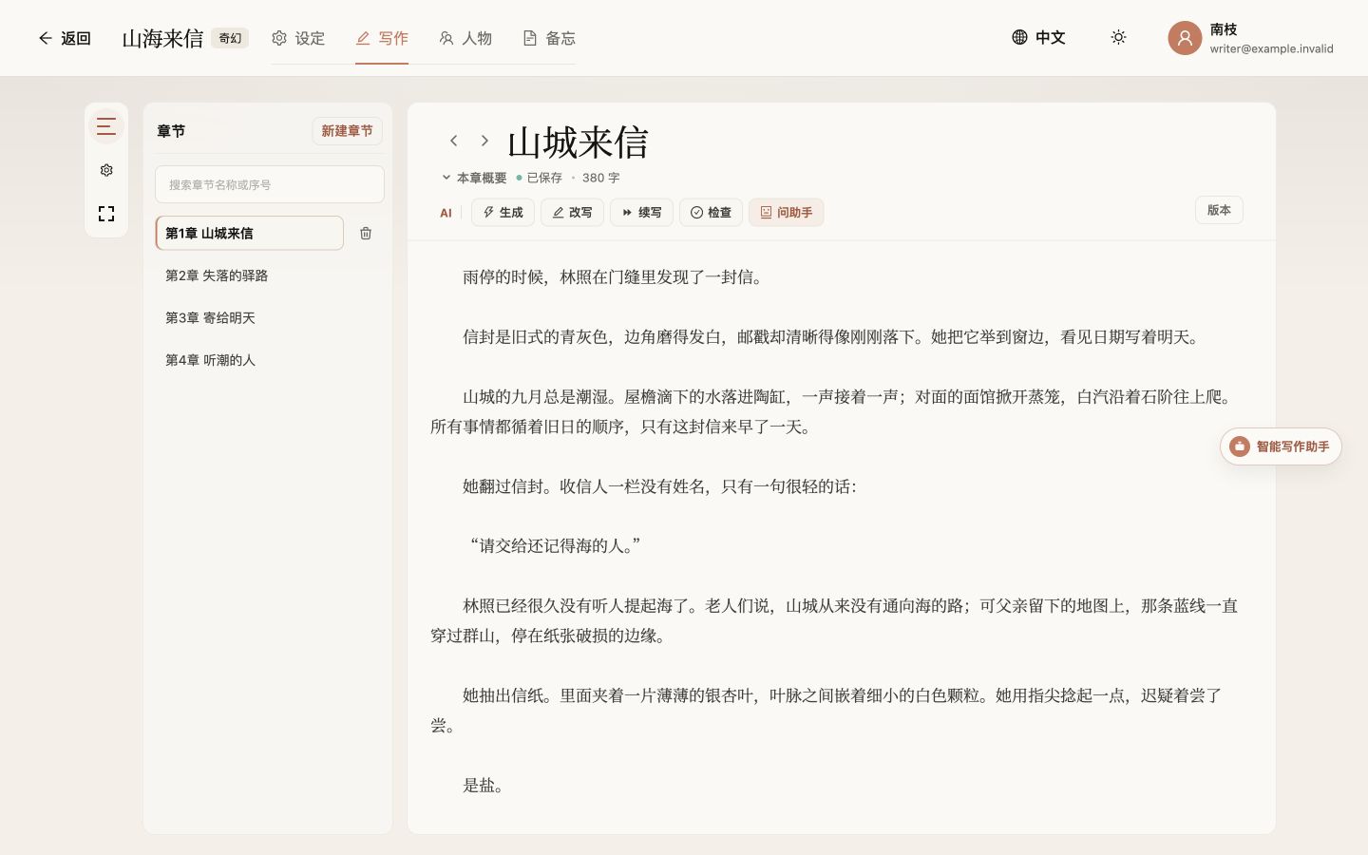Enter fullscreen with the expand icon
1368x855 pixels.
[x=106, y=214]
